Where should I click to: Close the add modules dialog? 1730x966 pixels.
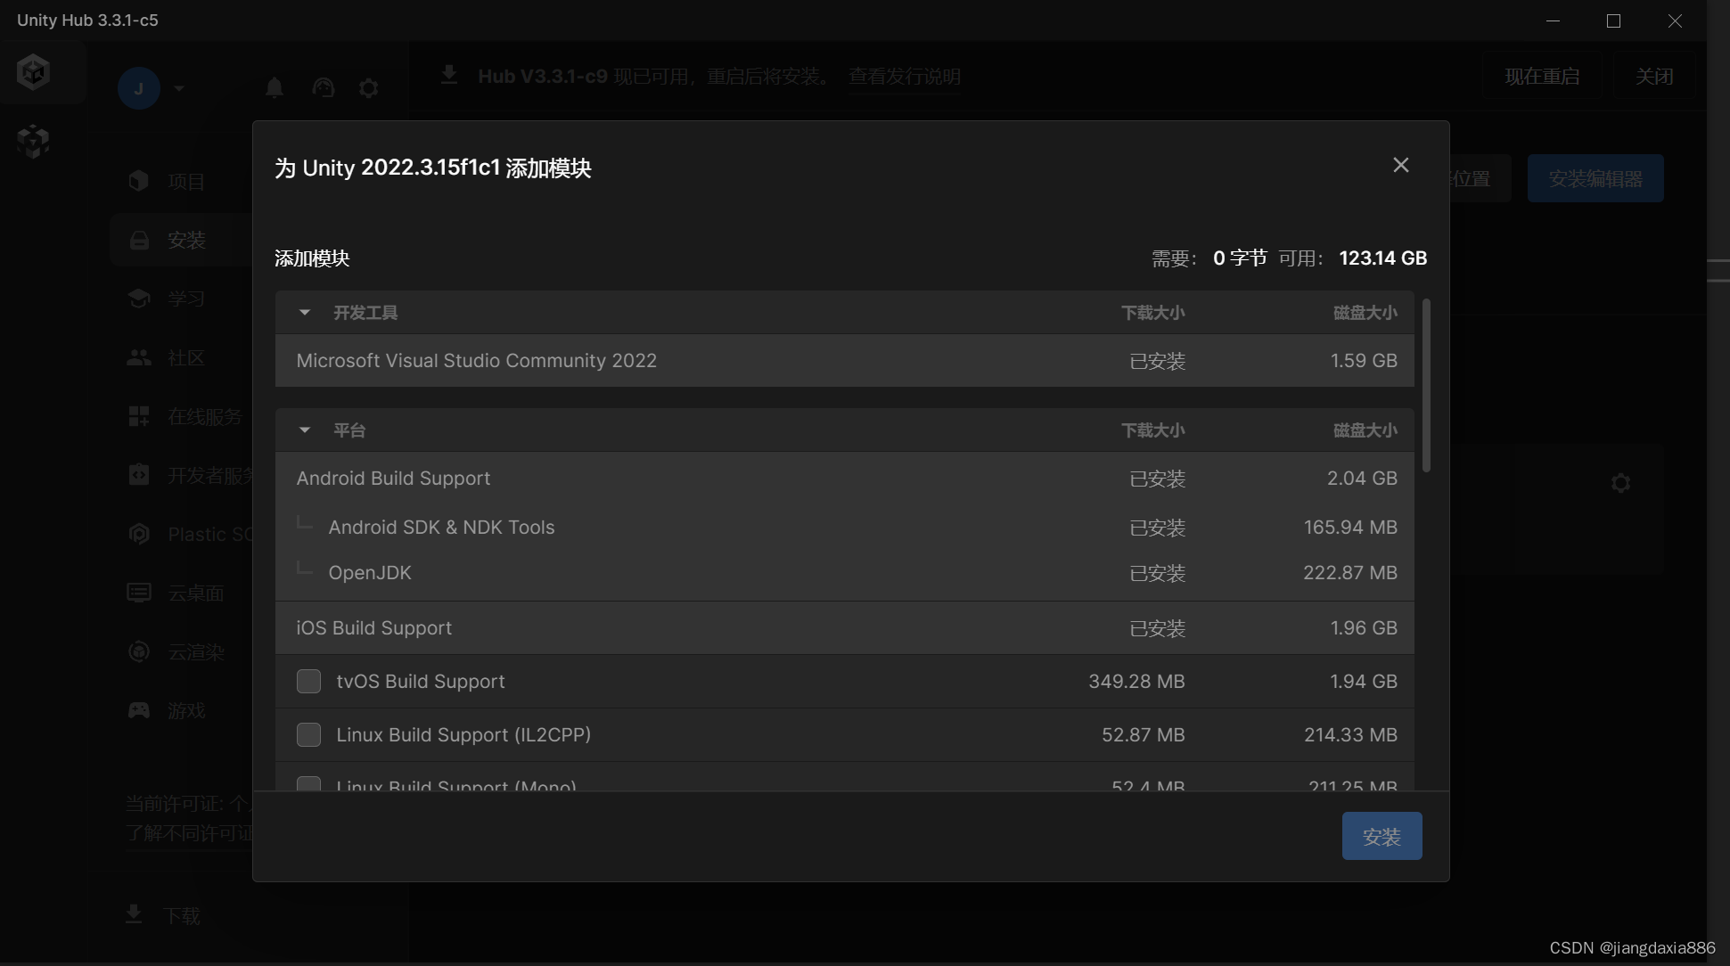1400,165
